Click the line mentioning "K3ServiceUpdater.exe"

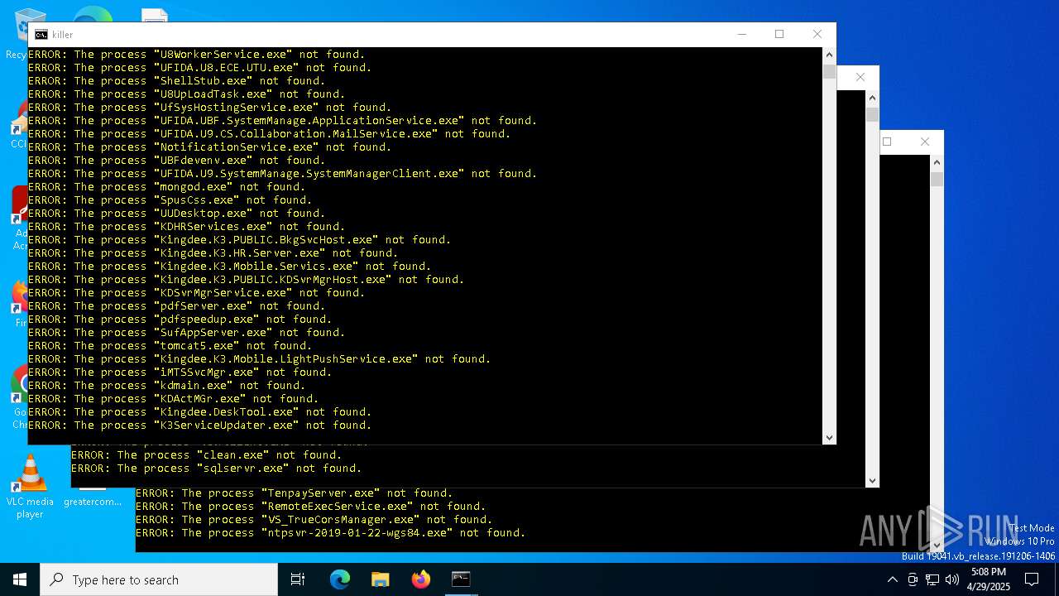tap(200, 425)
